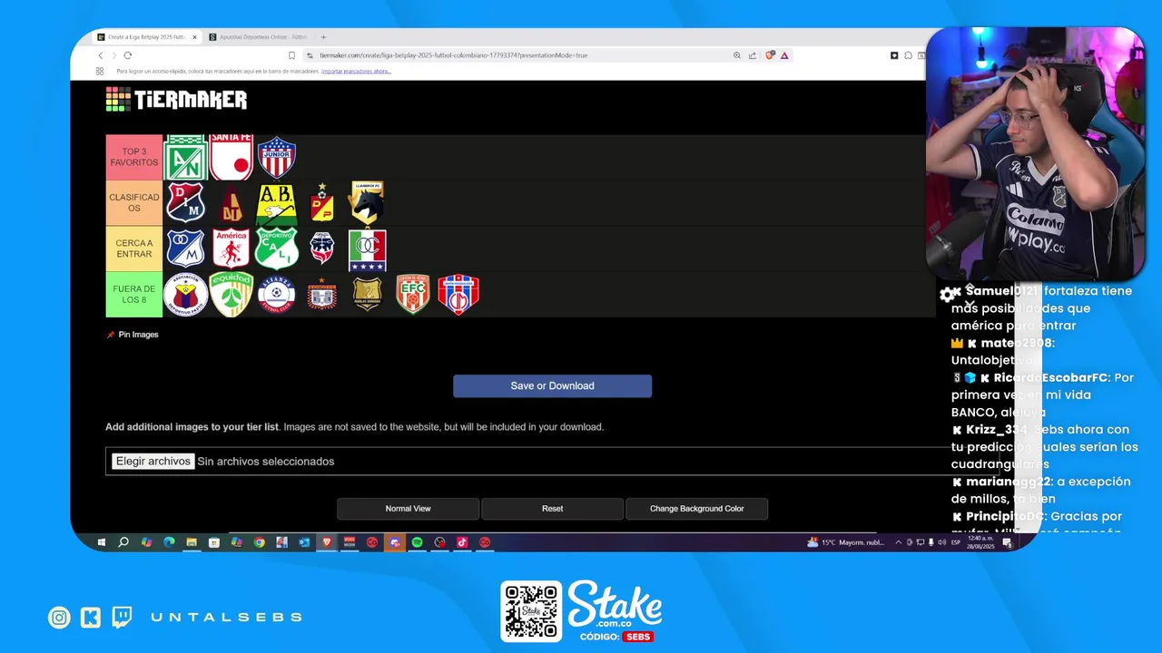Viewport: 1162px width, 653px height.
Task: Click the Deportivo Pereira DP crest
Action: pyautogui.click(x=321, y=203)
